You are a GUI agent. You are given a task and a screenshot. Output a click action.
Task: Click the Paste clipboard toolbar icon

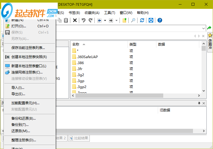point(66,20)
